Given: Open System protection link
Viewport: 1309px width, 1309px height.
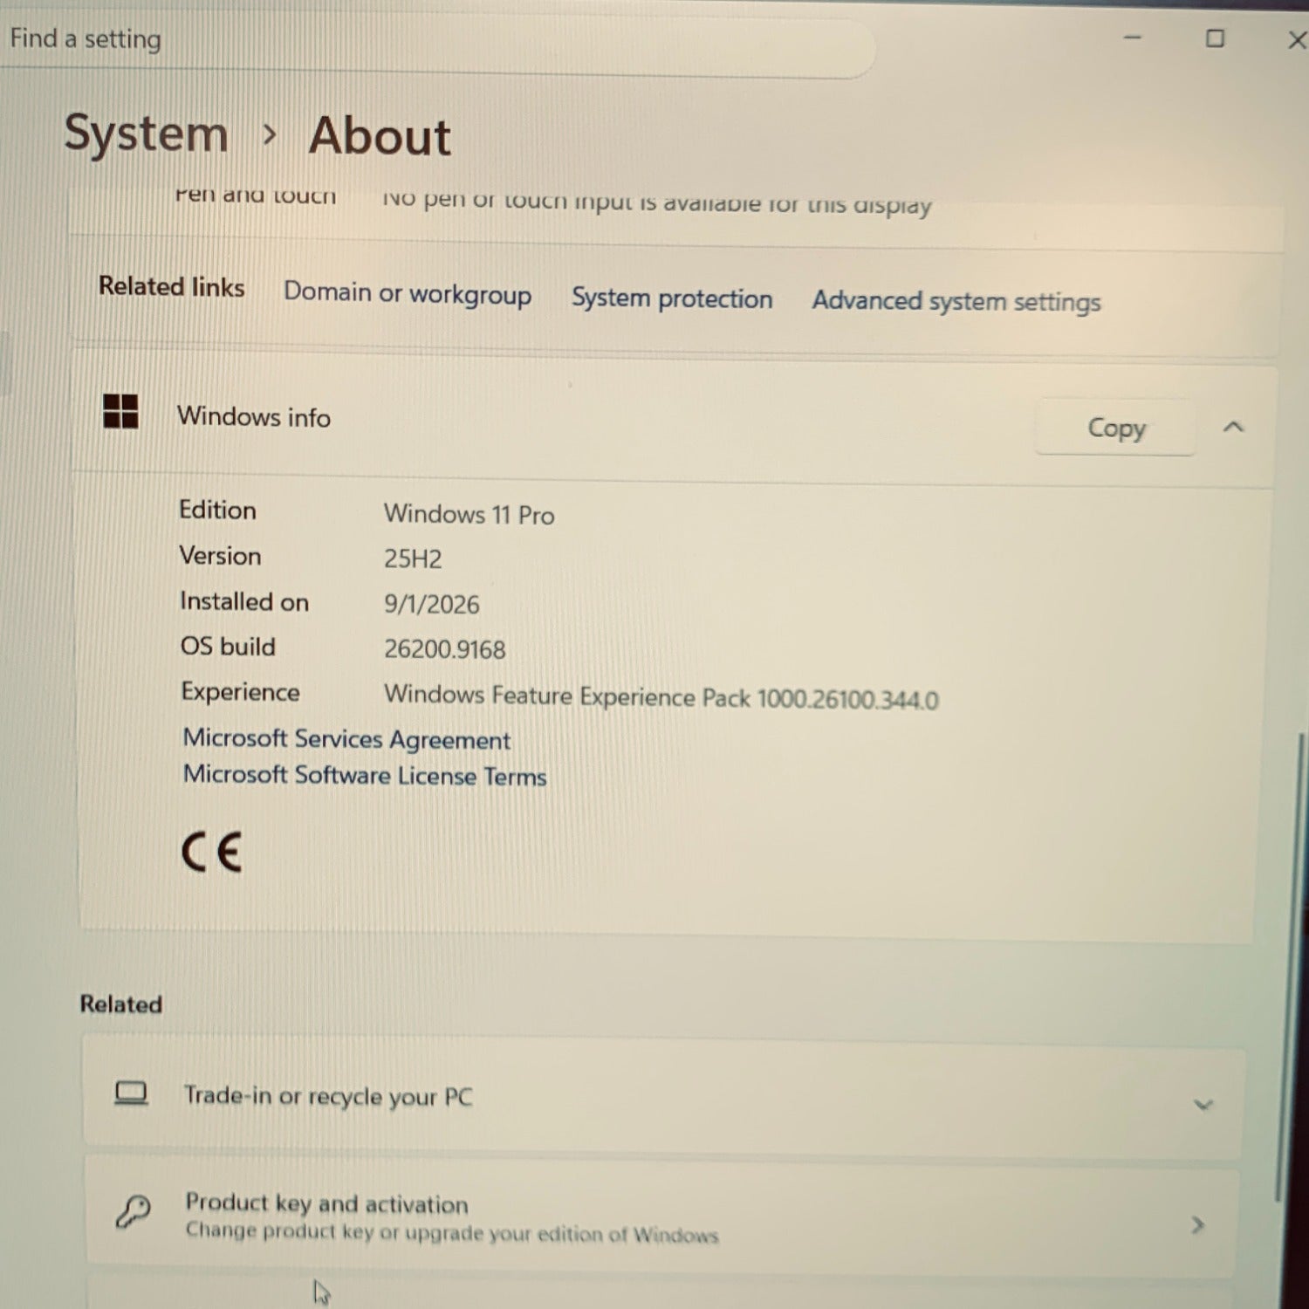Looking at the screenshot, I should (x=672, y=298).
